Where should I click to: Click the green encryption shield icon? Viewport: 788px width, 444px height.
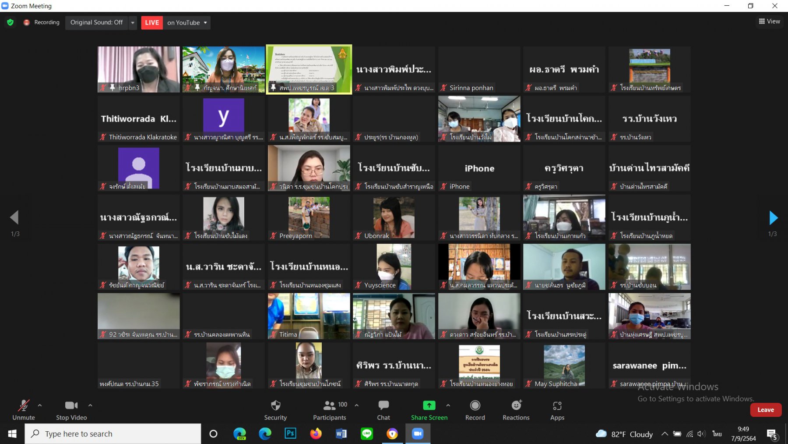point(11,22)
